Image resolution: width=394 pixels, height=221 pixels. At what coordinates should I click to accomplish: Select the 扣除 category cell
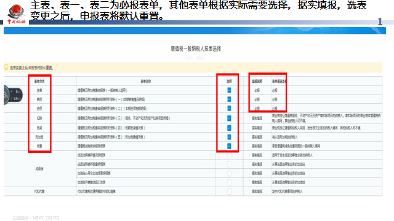pyautogui.click(x=39, y=118)
